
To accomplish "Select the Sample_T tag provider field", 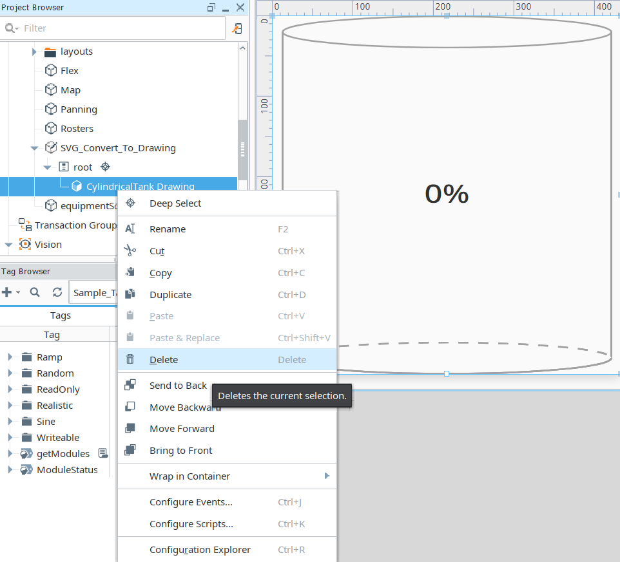I will (93, 292).
